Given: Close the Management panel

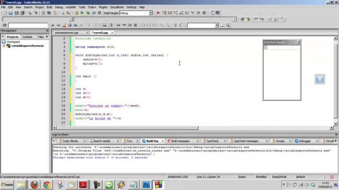Looking at the screenshot, I should tap(48, 31).
